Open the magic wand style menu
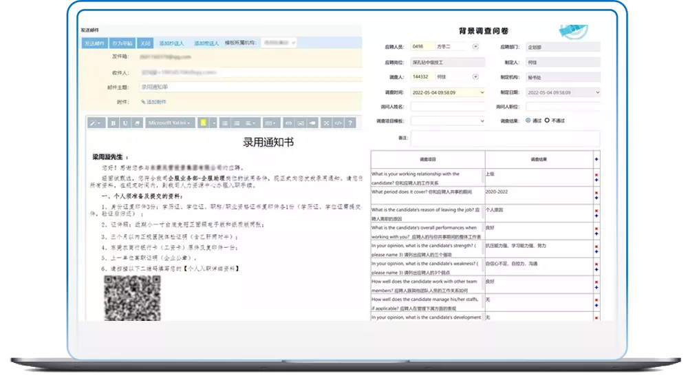 96,123
